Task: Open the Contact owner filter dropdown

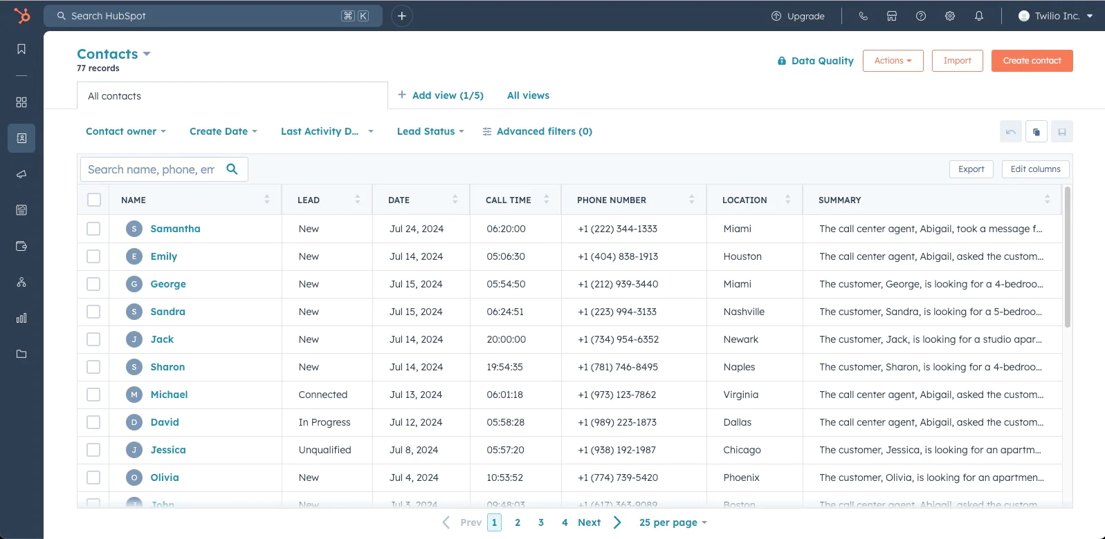Action: click(x=125, y=131)
